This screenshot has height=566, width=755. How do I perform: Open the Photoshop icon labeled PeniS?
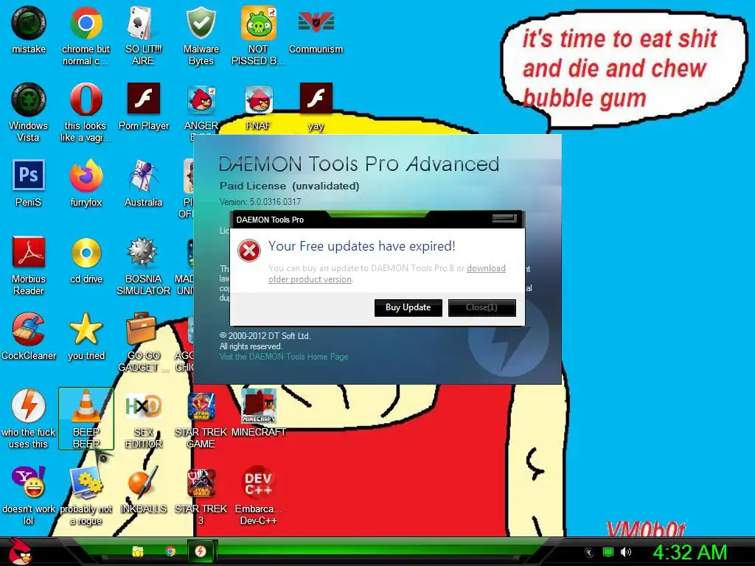point(29,175)
